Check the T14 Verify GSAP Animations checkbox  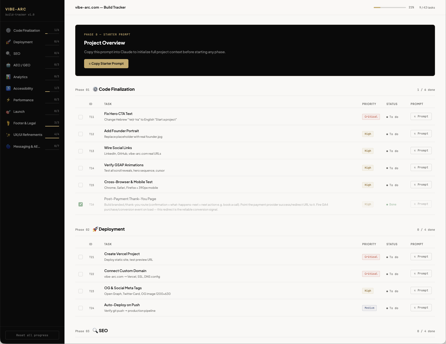tap(81, 168)
